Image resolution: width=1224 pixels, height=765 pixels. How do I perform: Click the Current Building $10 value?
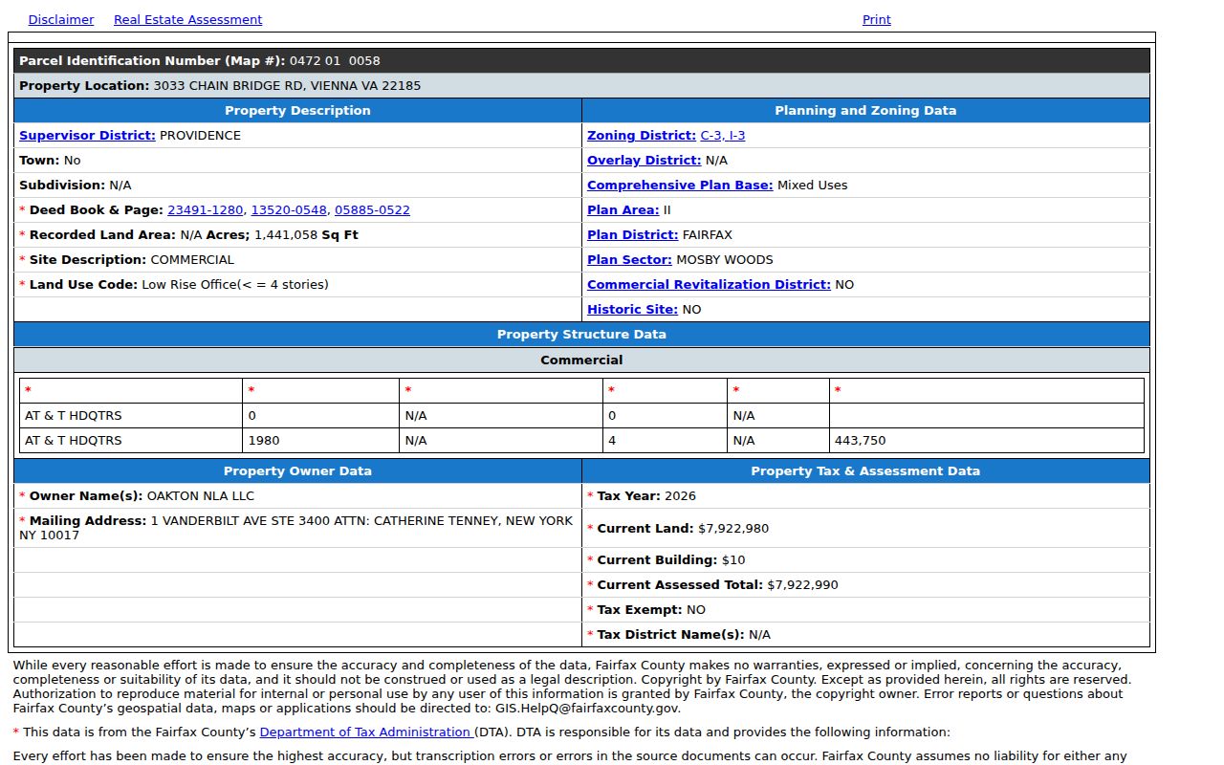click(733, 559)
